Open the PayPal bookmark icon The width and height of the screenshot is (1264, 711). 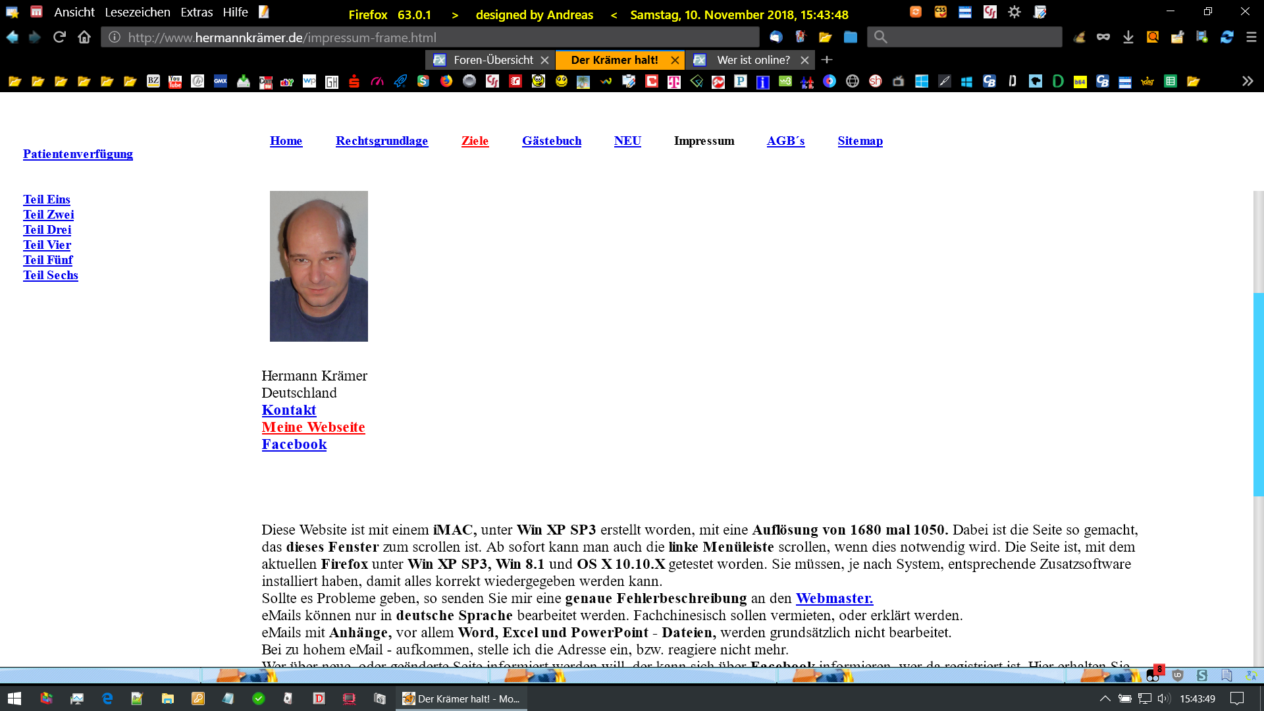click(x=741, y=82)
